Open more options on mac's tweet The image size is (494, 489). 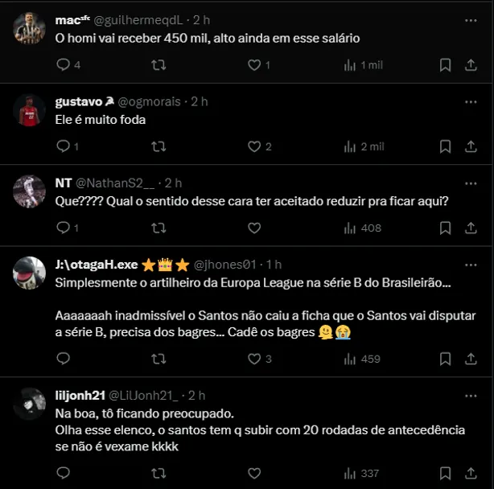(x=471, y=18)
